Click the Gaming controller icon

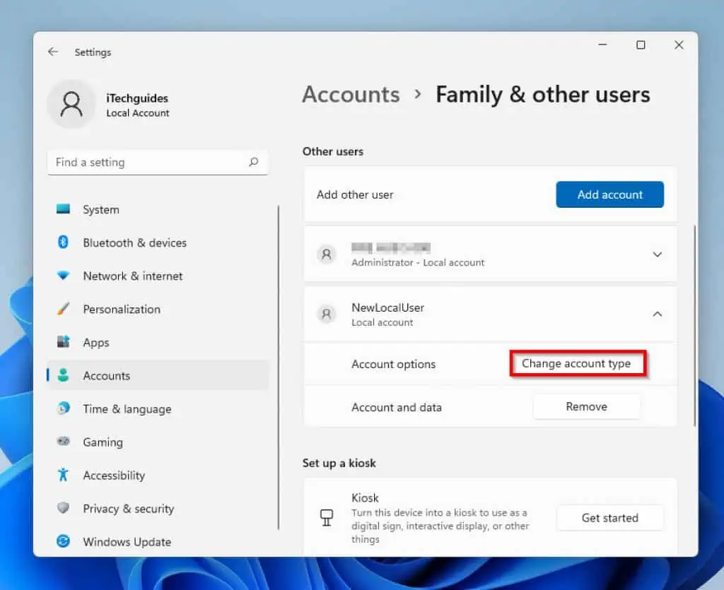click(x=64, y=442)
